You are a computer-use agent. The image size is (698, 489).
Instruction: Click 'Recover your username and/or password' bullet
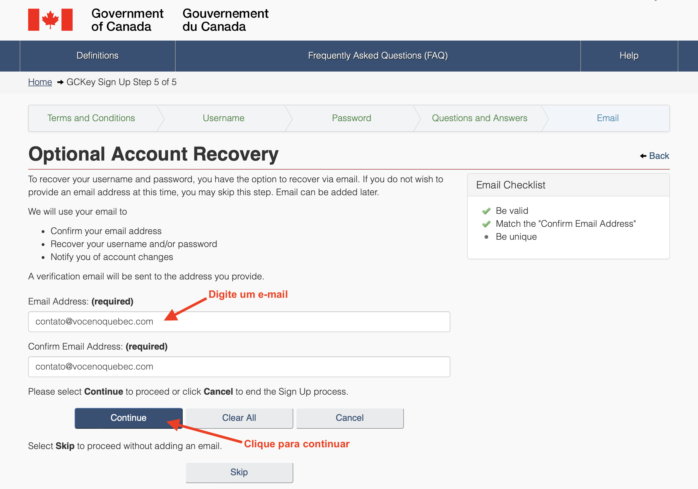click(134, 244)
